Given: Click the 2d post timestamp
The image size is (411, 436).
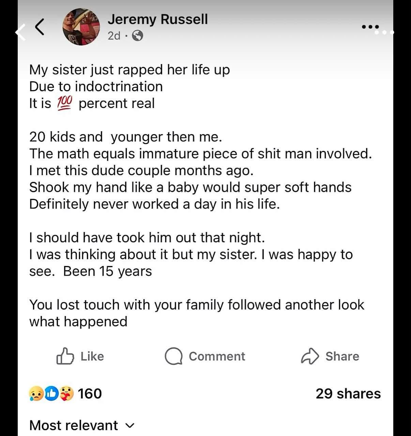Looking at the screenshot, I should 114,36.
